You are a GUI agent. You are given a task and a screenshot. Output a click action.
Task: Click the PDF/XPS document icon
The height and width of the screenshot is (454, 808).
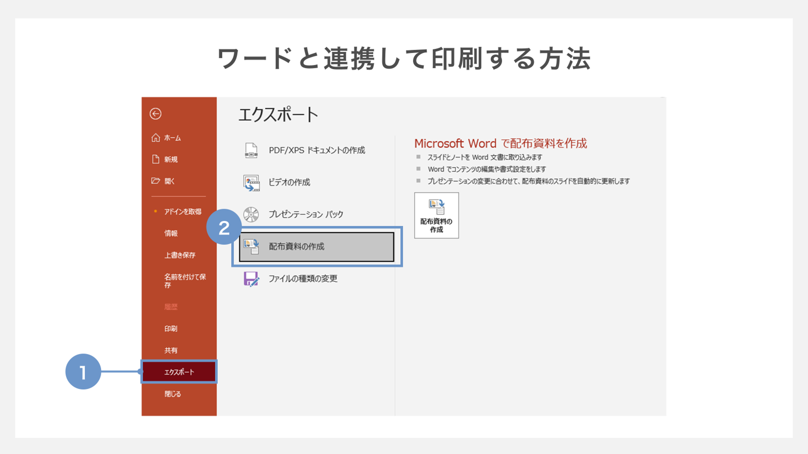click(x=251, y=150)
